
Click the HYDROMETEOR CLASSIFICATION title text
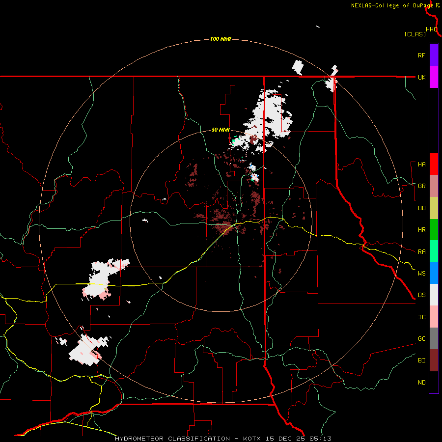pyautogui.click(x=172, y=439)
